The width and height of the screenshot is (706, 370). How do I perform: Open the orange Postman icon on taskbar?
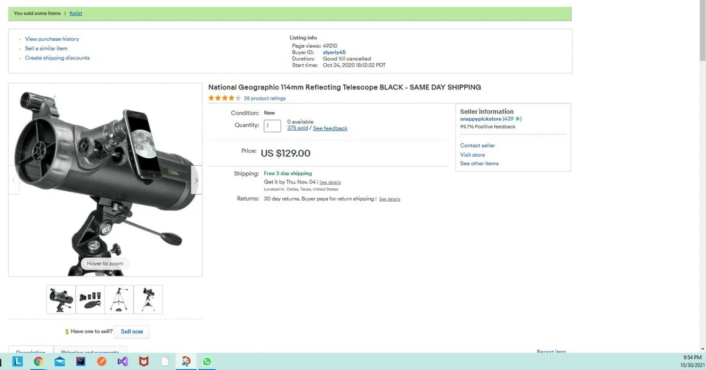[x=101, y=362]
